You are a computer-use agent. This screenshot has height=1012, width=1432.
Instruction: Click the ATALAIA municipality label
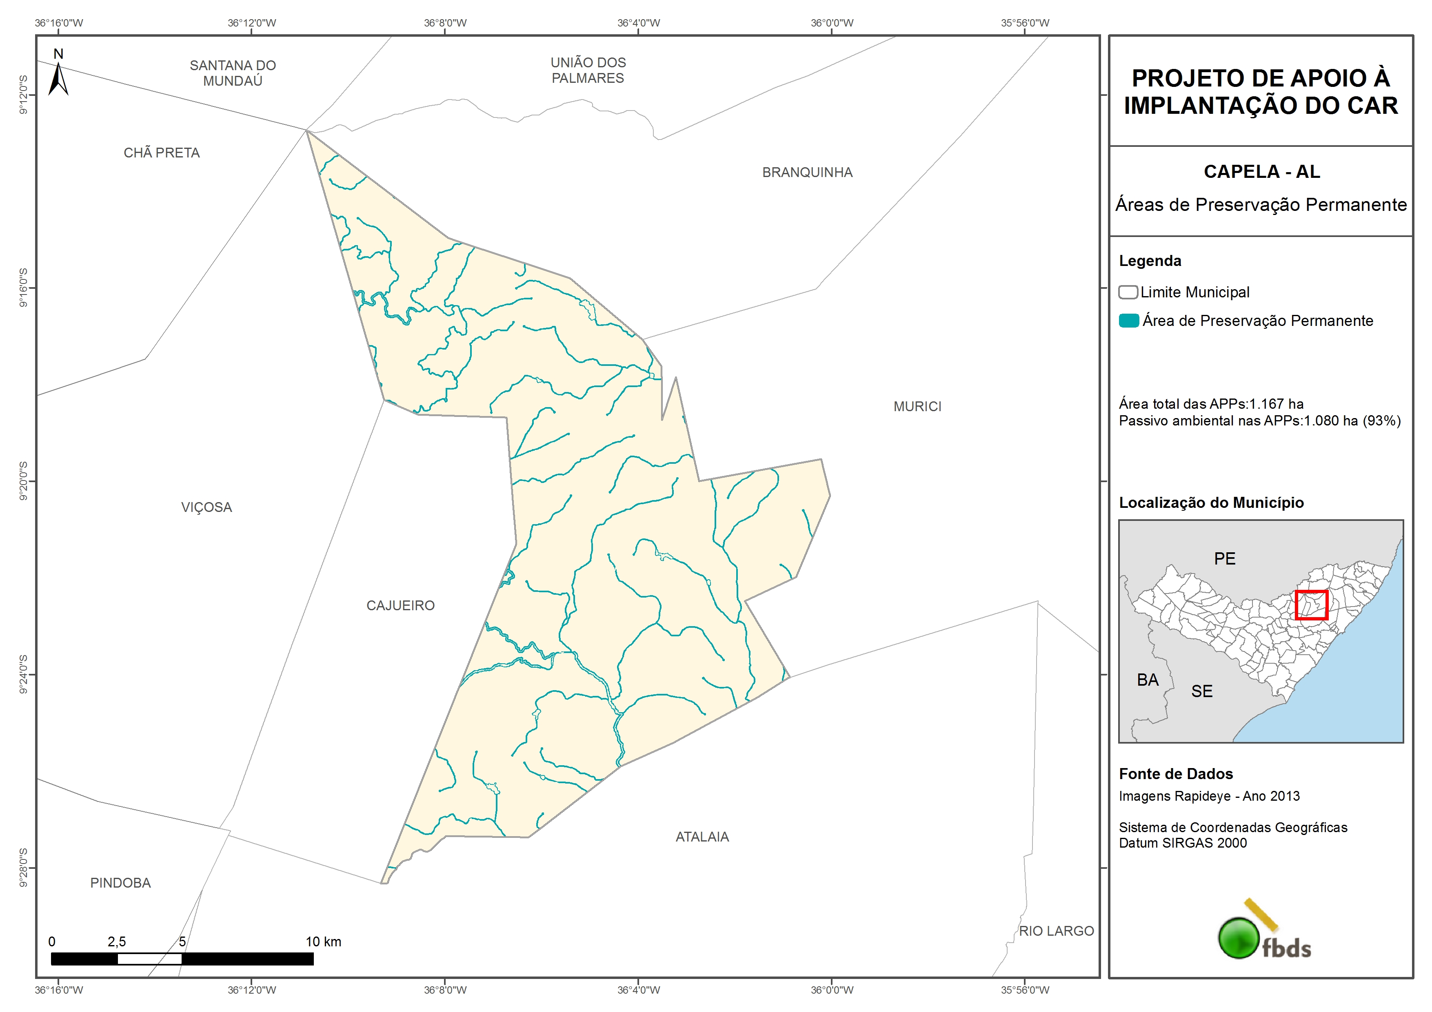click(x=702, y=837)
